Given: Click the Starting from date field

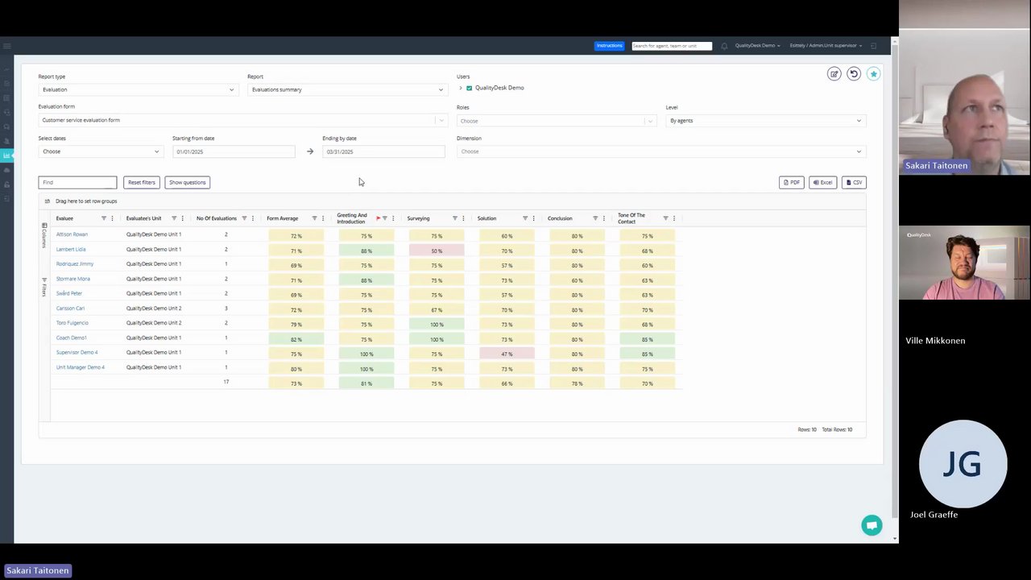Looking at the screenshot, I should point(234,151).
